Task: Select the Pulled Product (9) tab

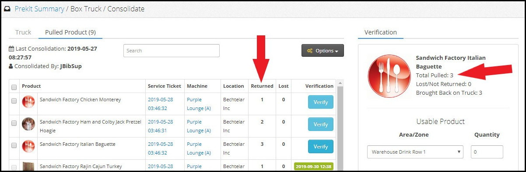Action: click(70, 32)
